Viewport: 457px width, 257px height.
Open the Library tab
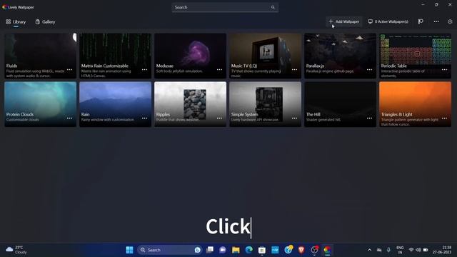(x=16, y=22)
